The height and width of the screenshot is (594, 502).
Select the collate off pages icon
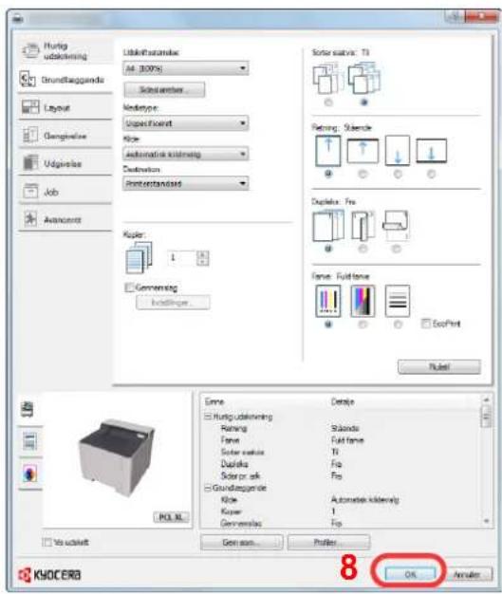327,79
